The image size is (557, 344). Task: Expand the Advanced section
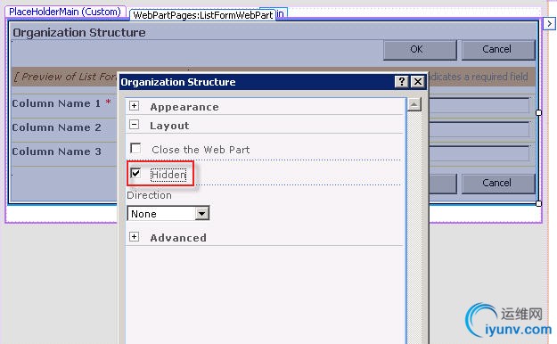coord(135,237)
